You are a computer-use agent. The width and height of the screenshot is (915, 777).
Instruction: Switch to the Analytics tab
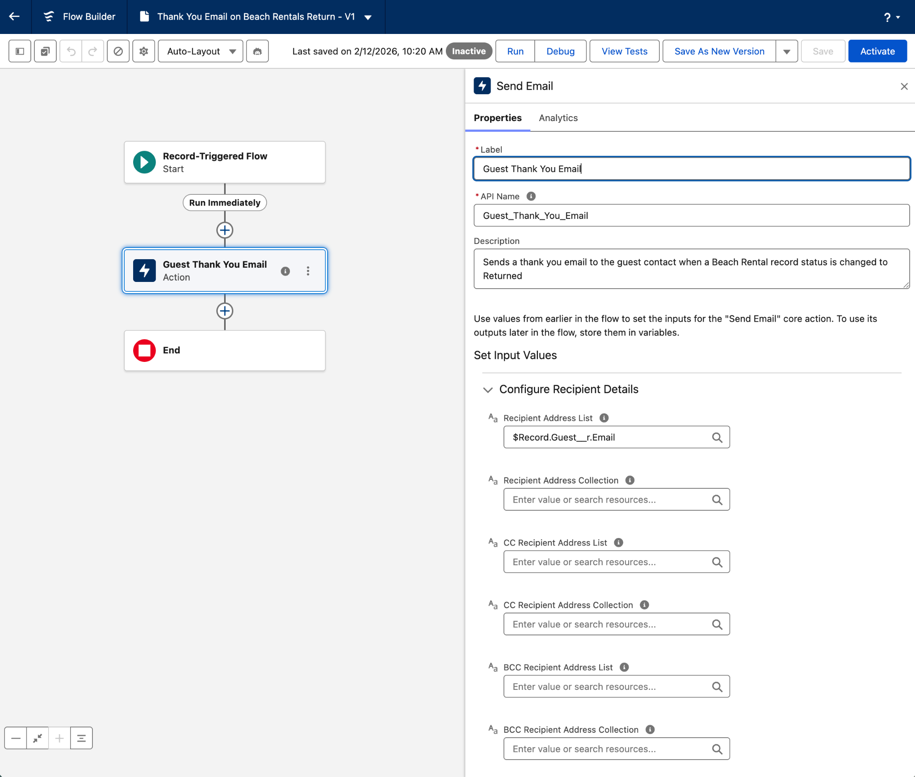coord(558,118)
